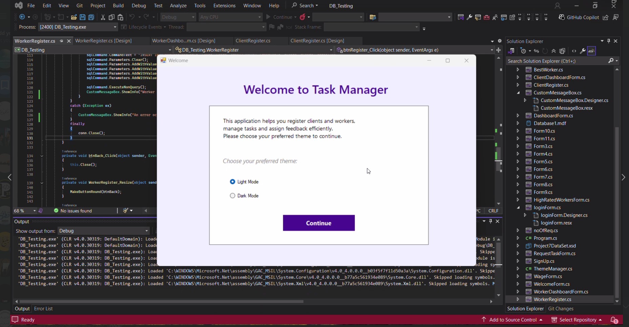The width and height of the screenshot is (629, 327).
Task: Click Select Repository in status bar
Action: pos(577,320)
